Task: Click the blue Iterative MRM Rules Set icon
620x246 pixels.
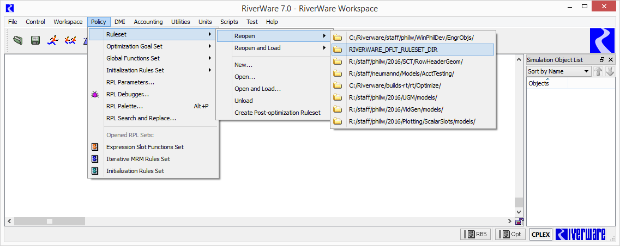Action: click(95, 159)
